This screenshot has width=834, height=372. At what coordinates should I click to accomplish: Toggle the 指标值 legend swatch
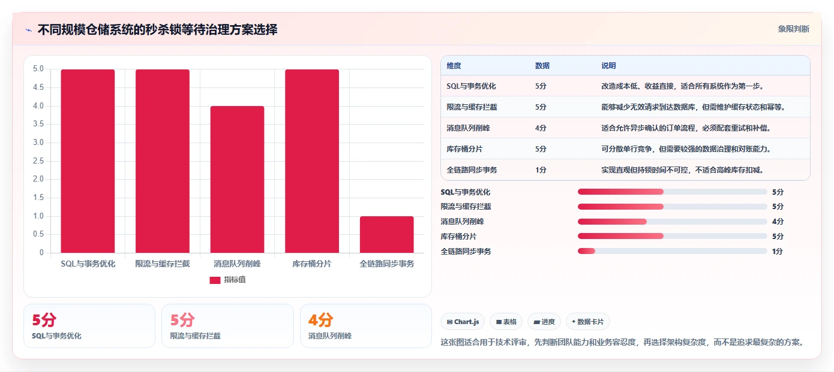pos(215,280)
